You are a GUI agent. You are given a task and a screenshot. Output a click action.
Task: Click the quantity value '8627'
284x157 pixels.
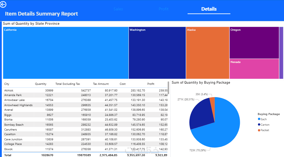coord(50,115)
